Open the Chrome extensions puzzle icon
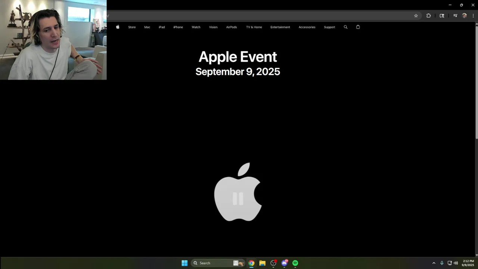This screenshot has width=478, height=269. 428,16
